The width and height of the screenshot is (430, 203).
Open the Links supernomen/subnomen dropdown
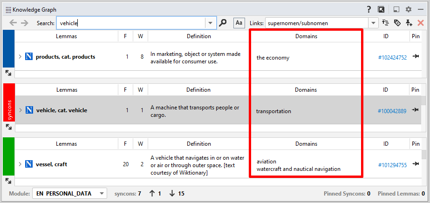[373, 23]
